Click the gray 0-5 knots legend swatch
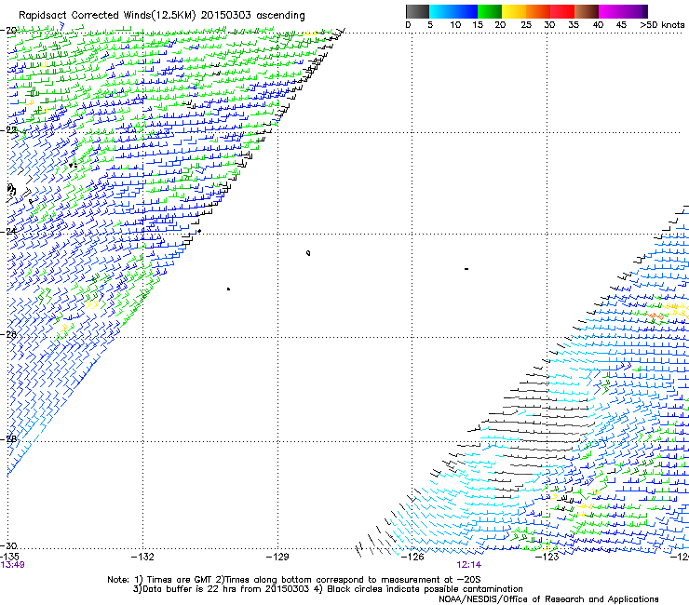 coord(418,11)
